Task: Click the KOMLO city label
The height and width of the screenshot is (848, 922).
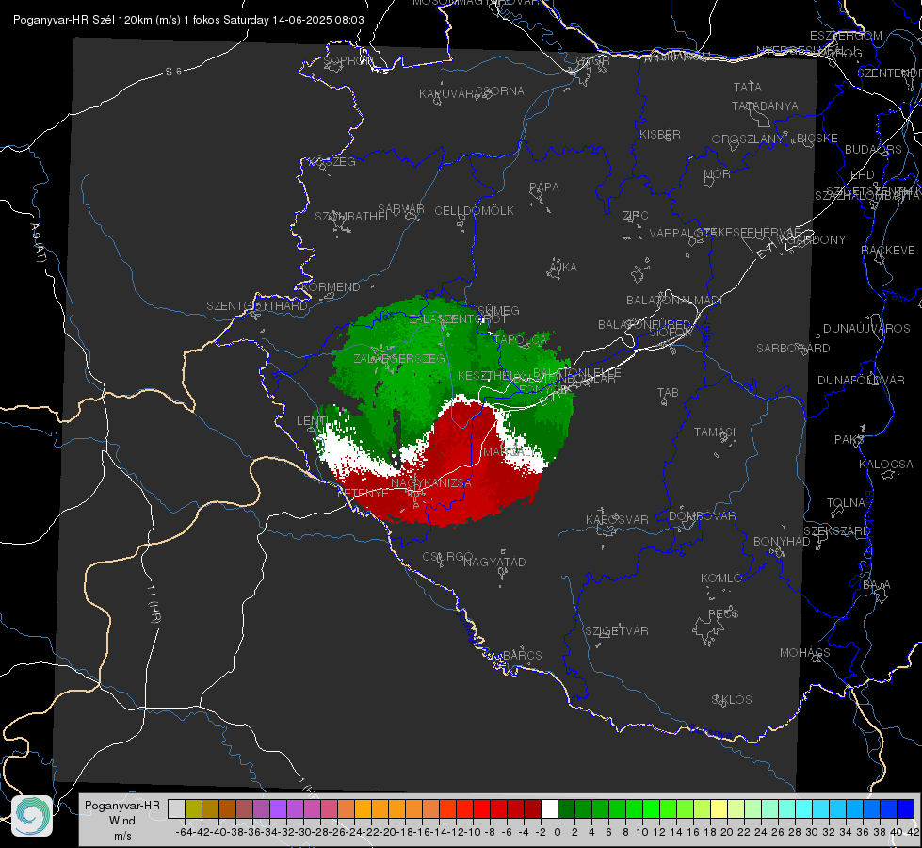Action: pos(721,579)
